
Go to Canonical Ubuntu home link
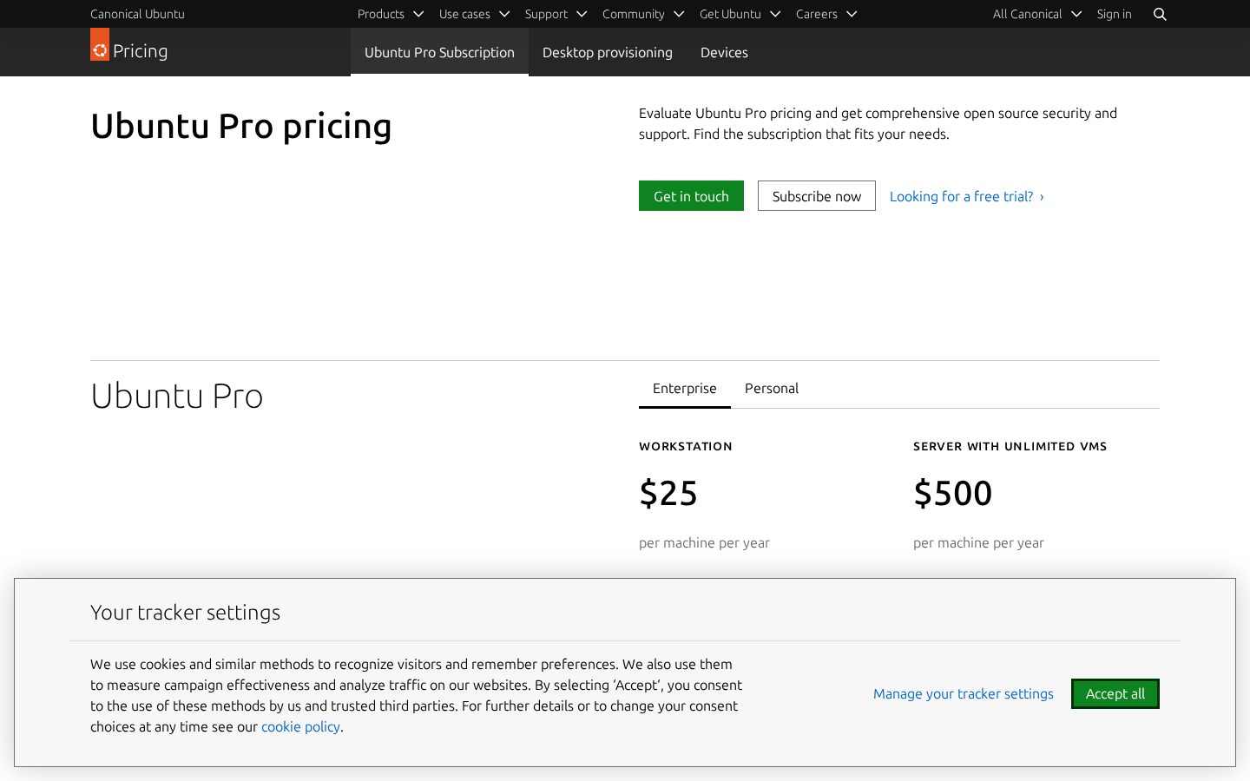click(137, 14)
